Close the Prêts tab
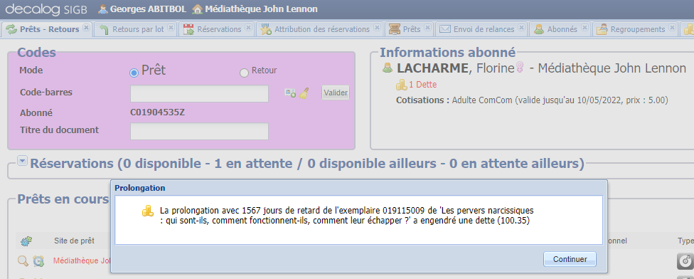The height and width of the screenshot is (279, 694). coord(427,28)
